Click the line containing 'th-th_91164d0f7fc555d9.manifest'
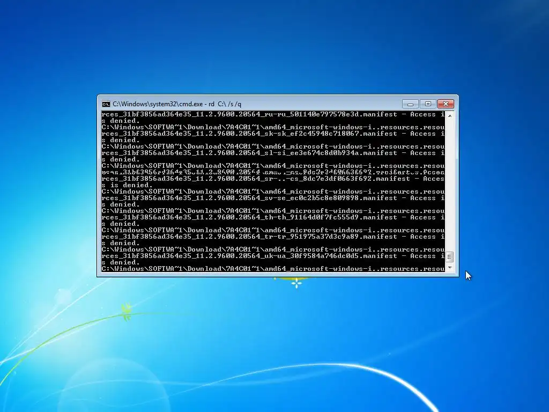The width and height of the screenshot is (549, 412). (273, 217)
